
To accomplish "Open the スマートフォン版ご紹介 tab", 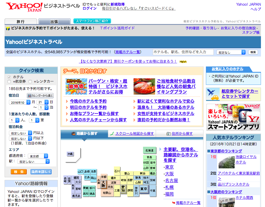I will [x=92, y=21].
